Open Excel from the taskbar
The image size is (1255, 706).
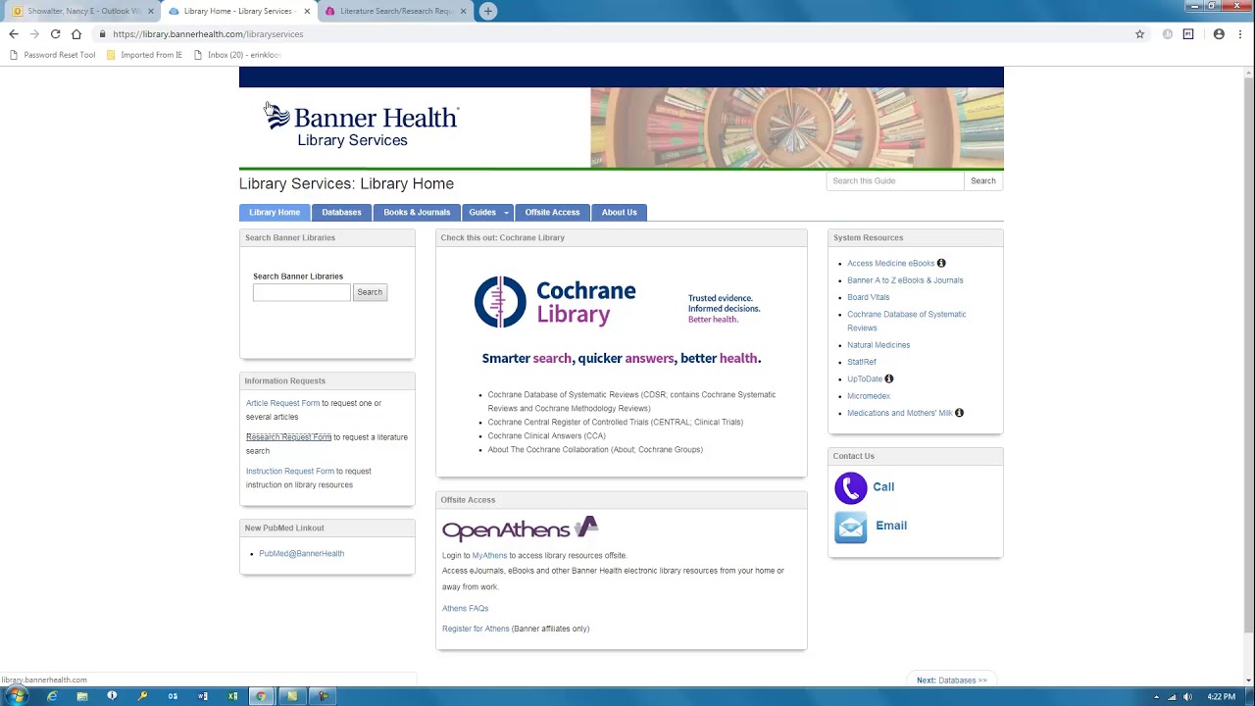pyautogui.click(x=232, y=696)
